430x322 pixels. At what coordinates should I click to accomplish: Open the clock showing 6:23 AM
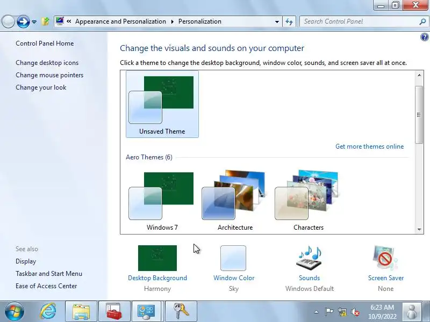pos(382,312)
